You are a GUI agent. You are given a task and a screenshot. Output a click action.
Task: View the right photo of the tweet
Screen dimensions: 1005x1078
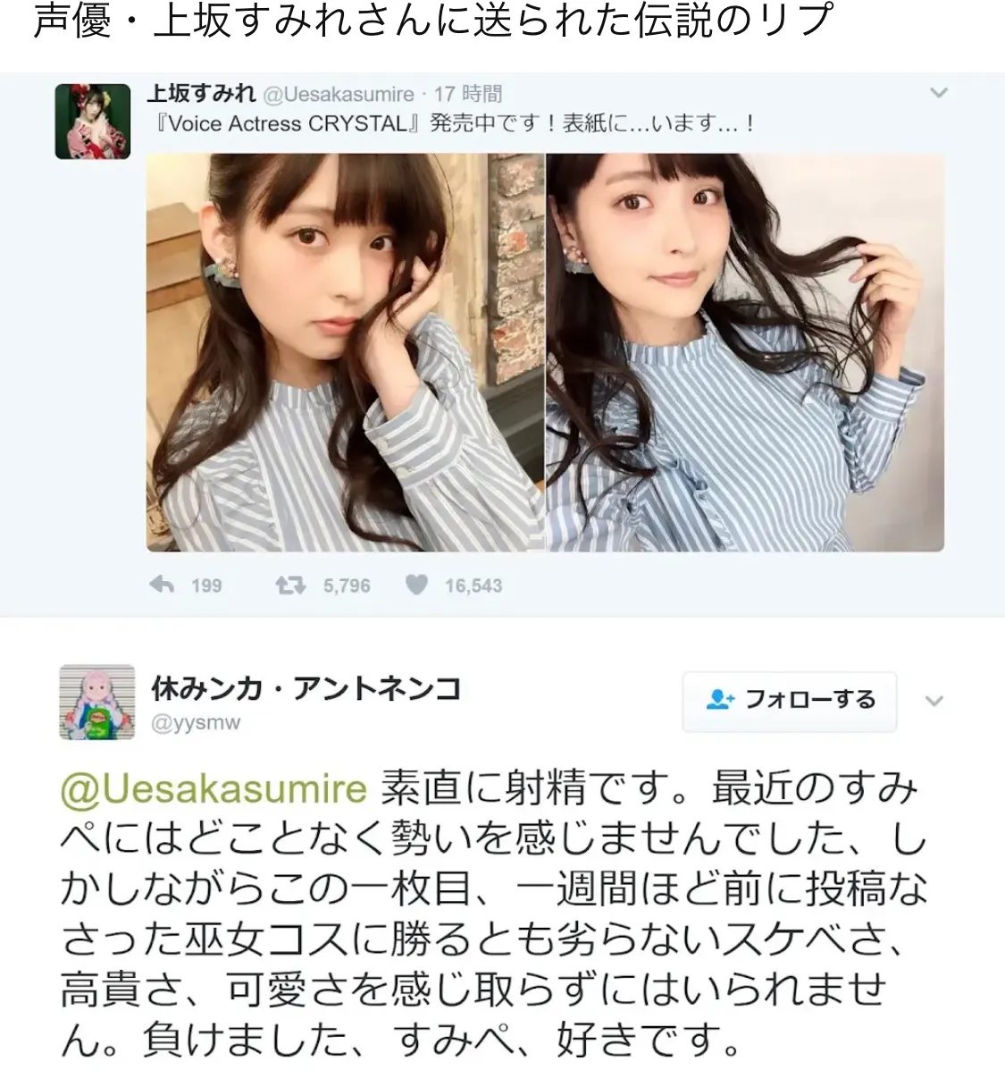click(x=745, y=352)
